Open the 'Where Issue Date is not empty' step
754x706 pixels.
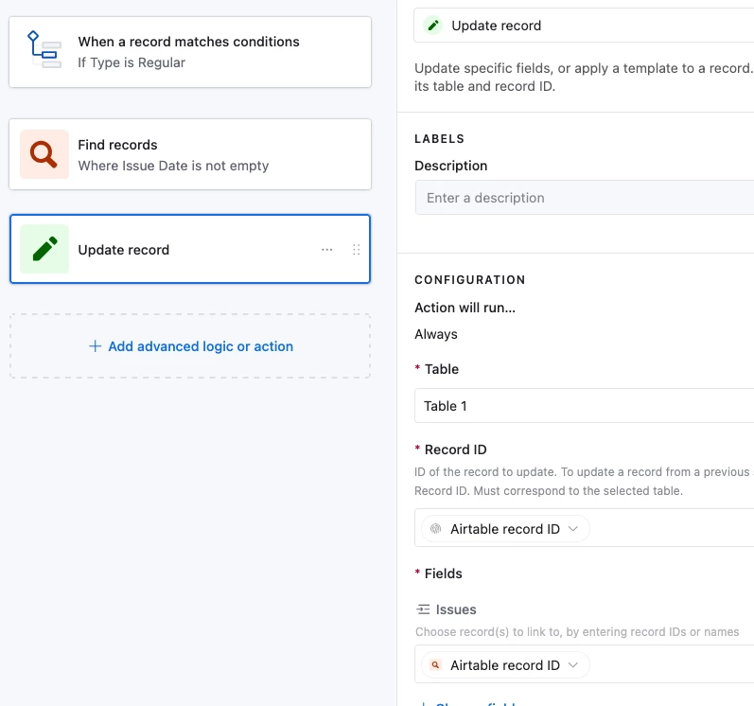pyautogui.click(x=173, y=166)
